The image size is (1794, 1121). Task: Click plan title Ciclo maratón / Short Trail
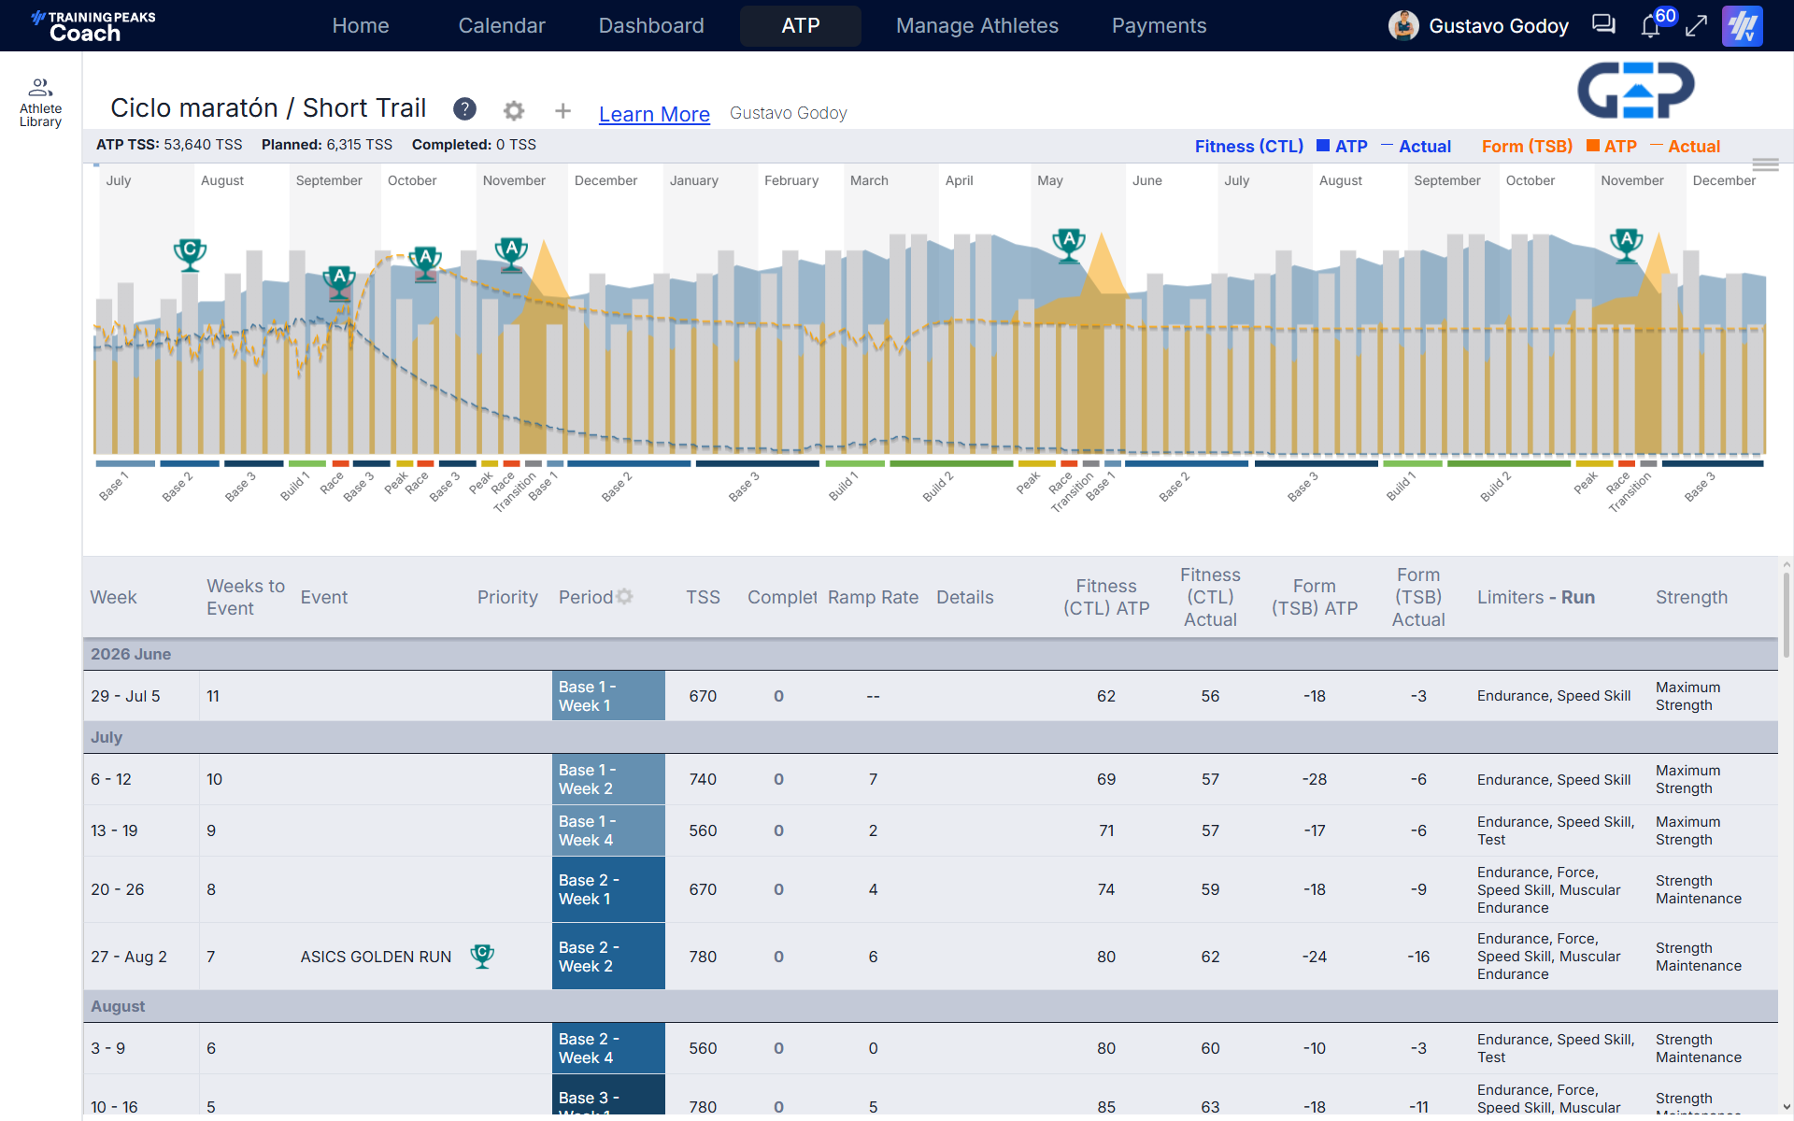[268, 108]
